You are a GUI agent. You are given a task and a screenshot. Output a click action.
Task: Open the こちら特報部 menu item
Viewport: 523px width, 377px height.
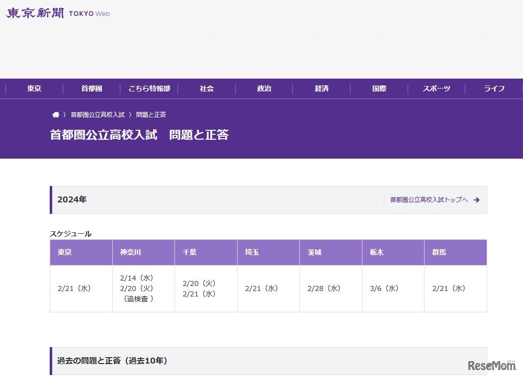(x=149, y=89)
